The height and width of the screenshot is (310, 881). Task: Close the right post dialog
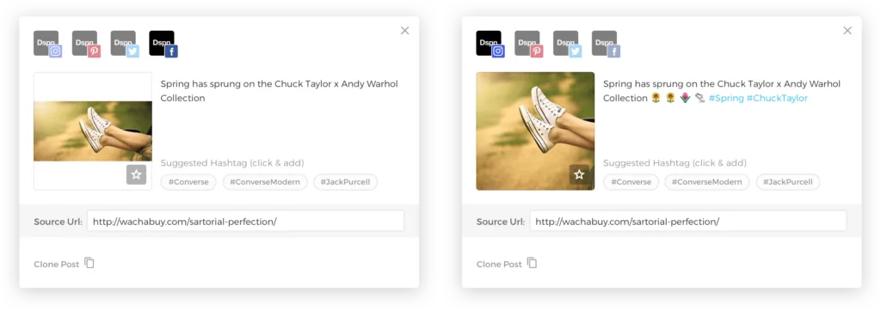click(x=847, y=31)
